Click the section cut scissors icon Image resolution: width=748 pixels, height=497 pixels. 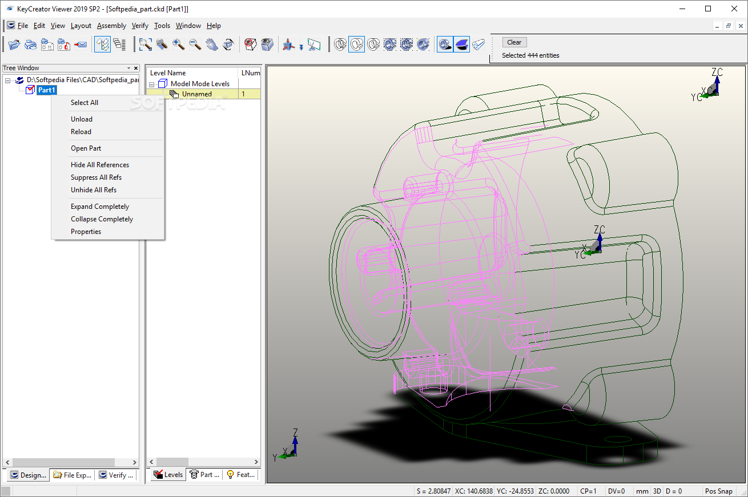click(314, 45)
